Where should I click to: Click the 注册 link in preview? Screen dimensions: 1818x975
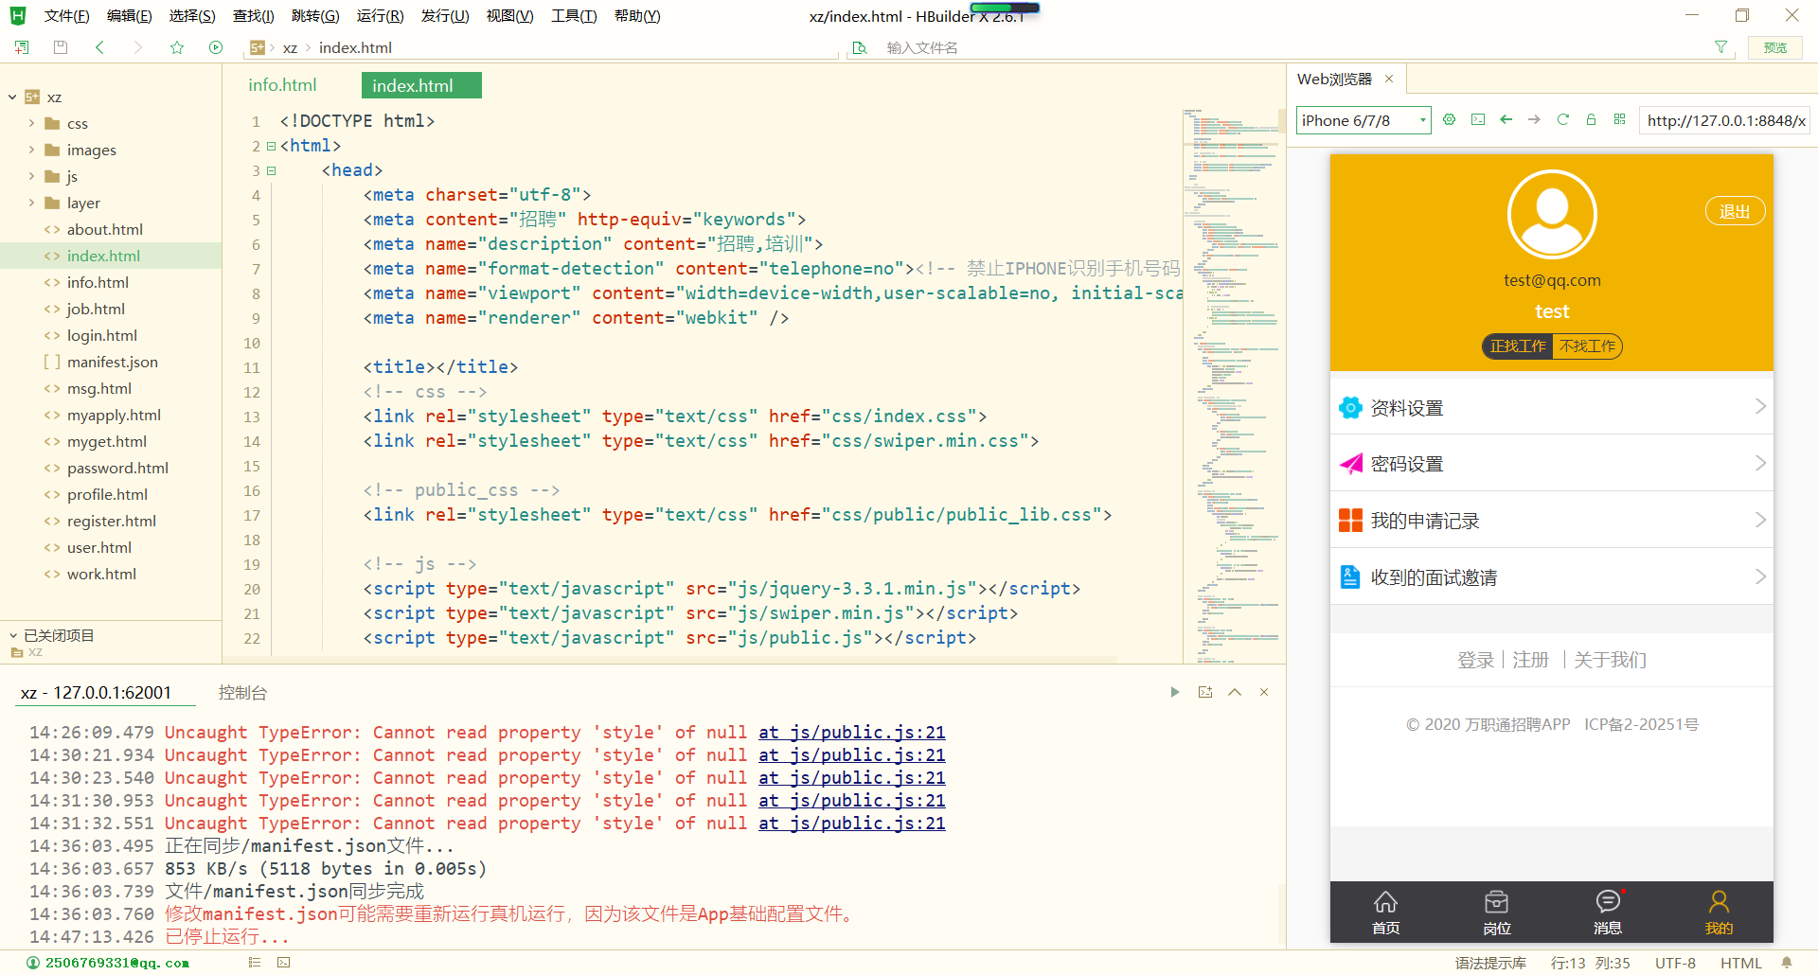pyautogui.click(x=1530, y=660)
